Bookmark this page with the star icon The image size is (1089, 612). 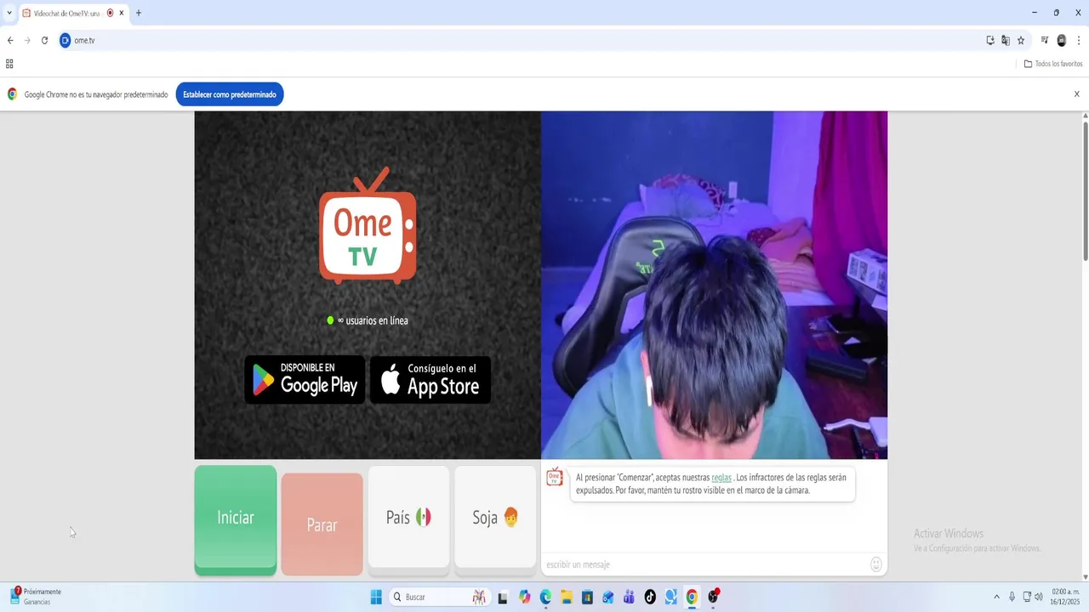tap(1021, 40)
